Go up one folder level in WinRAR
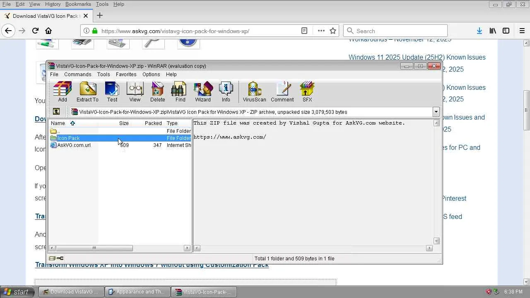 (56, 112)
